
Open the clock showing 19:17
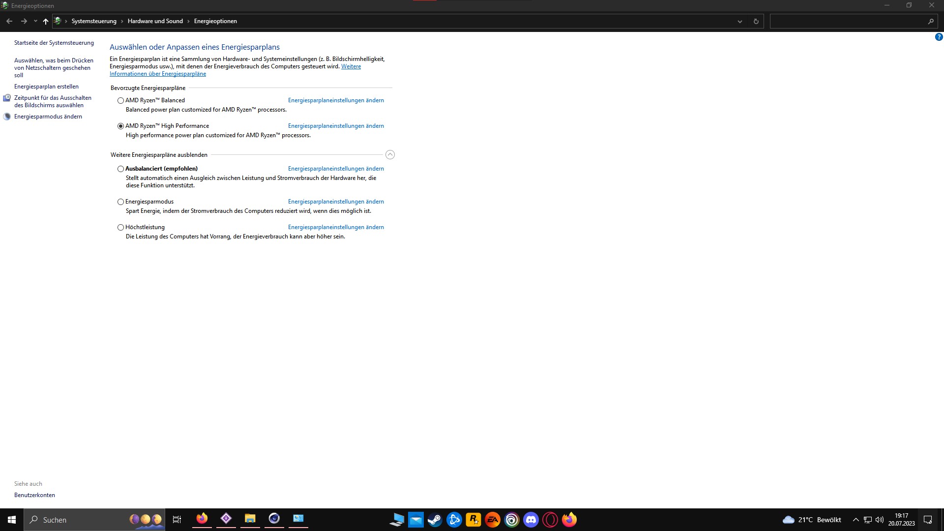tap(901, 520)
